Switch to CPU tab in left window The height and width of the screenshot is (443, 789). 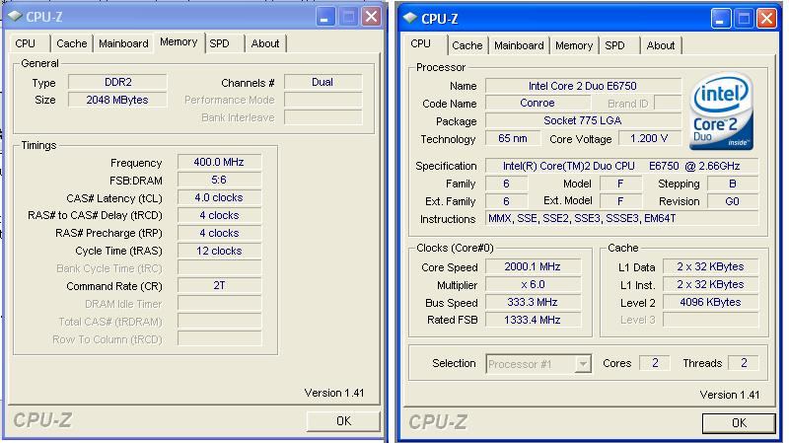click(26, 43)
